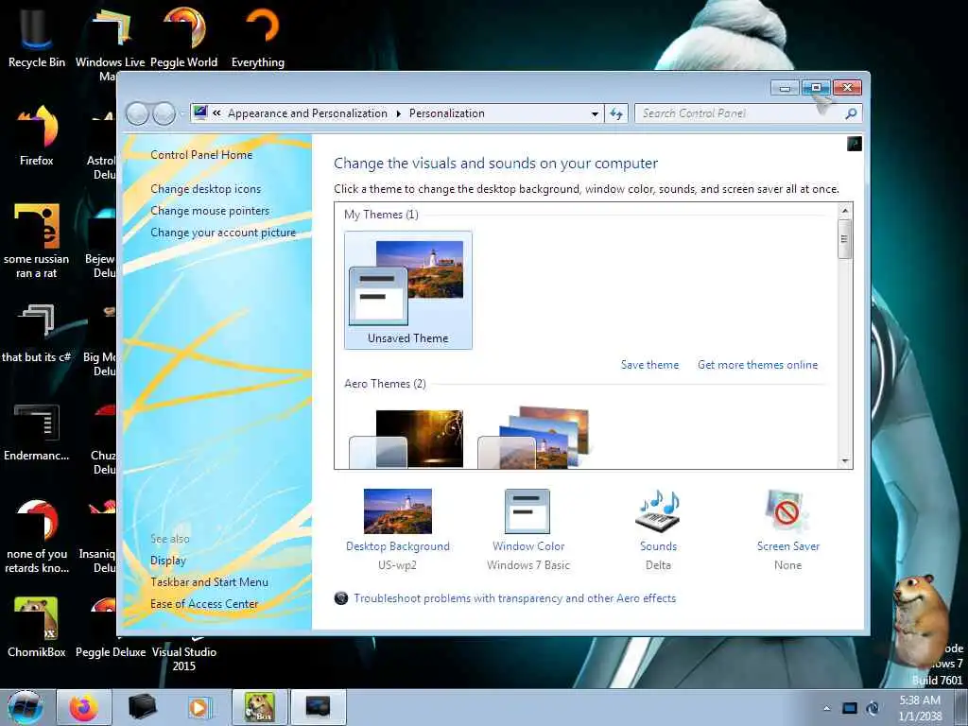Open the 'that but its c#' icon
Viewport: 968px width, 726px height.
[37, 334]
